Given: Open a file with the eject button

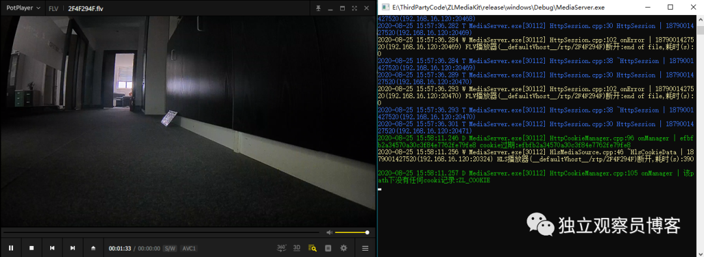Looking at the screenshot, I should tap(93, 248).
